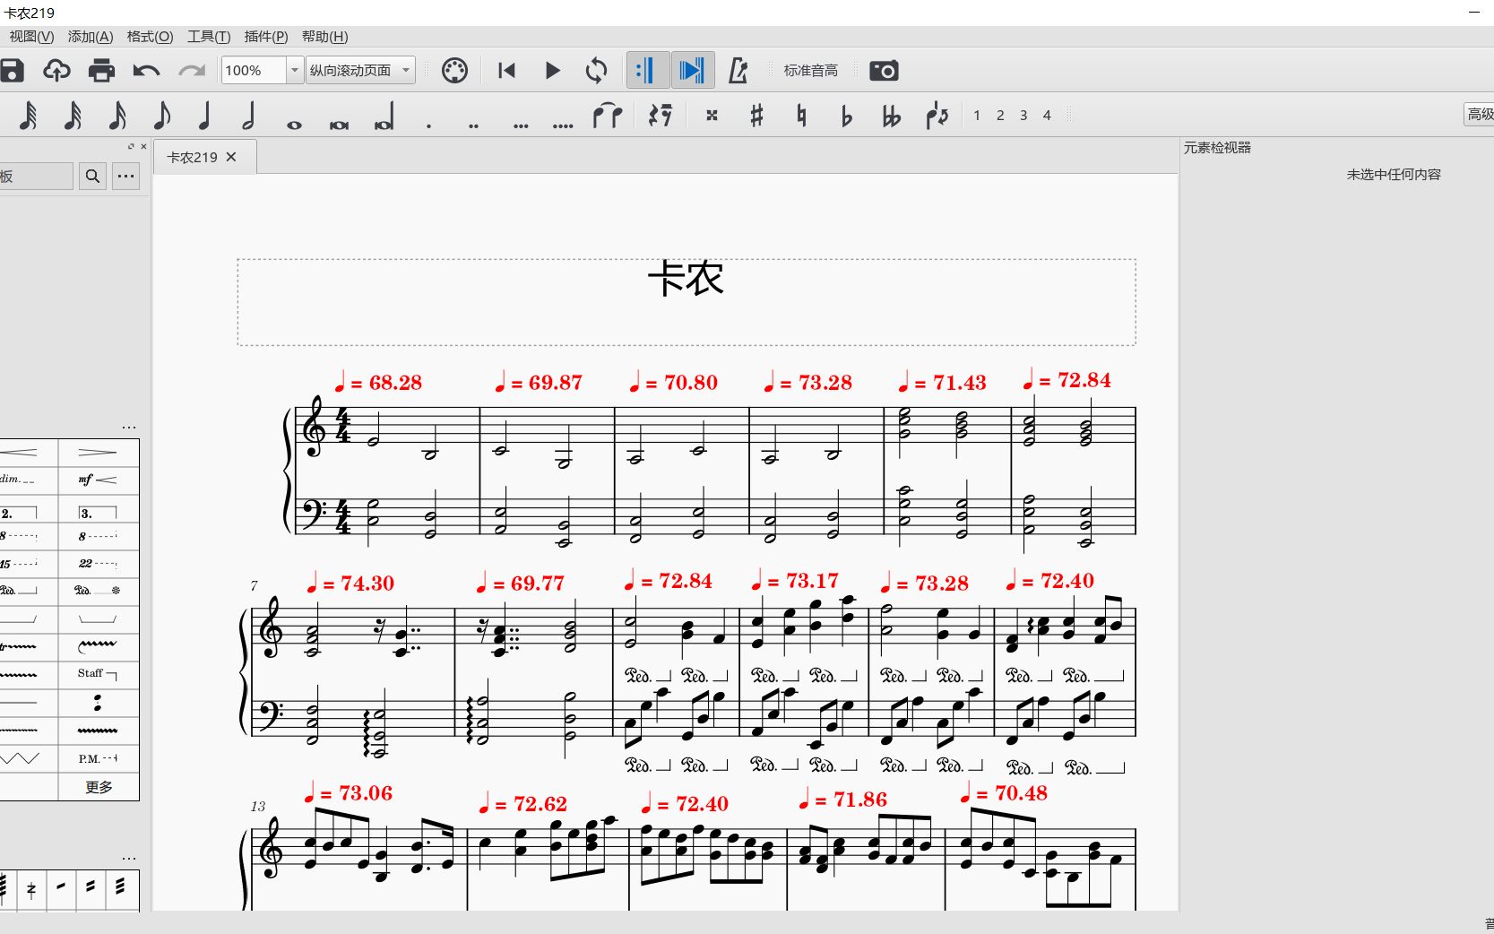Start playback with the play button
The height and width of the screenshot is (934, 1494).
pyautogui.click(x=552, y=70)
